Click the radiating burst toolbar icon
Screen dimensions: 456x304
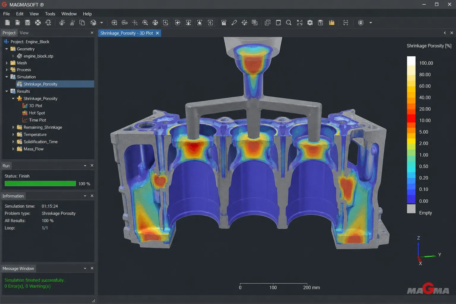point(244,23)
